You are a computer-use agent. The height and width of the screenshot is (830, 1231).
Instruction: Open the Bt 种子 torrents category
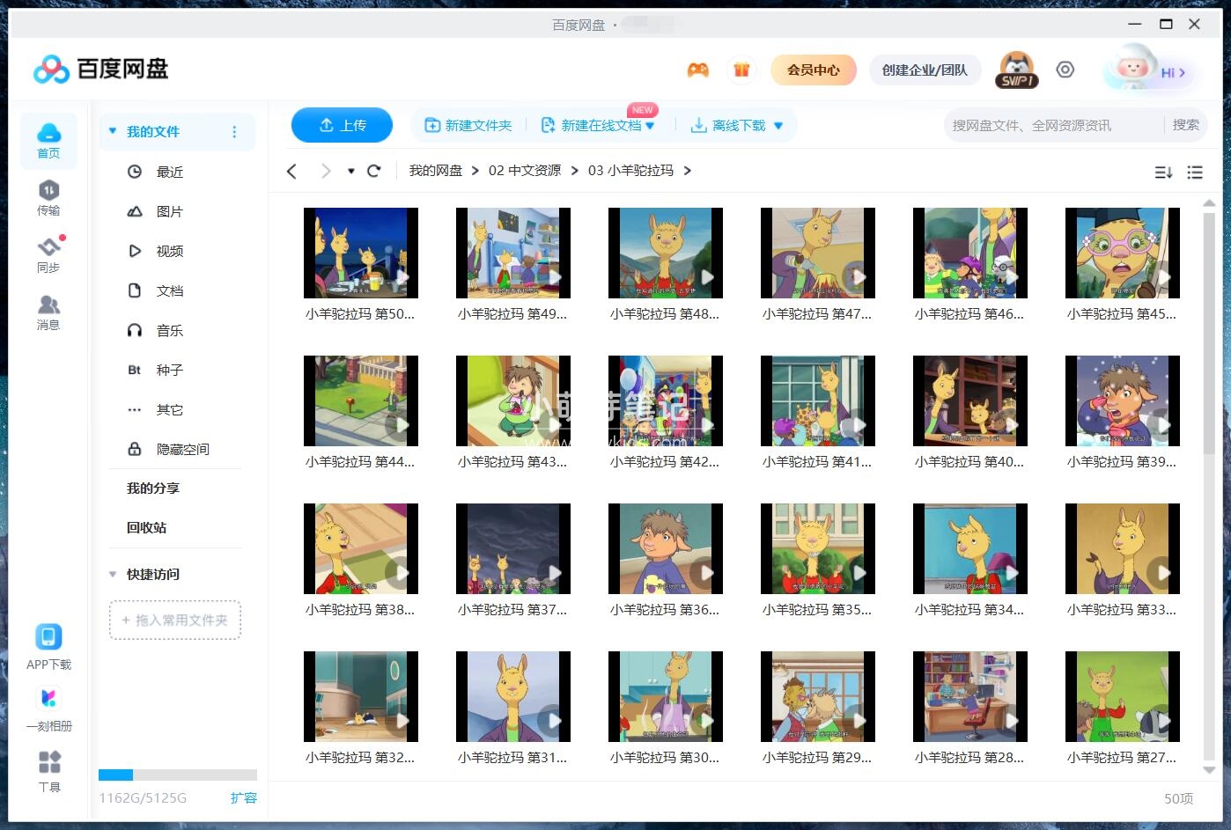pos(134,370)
